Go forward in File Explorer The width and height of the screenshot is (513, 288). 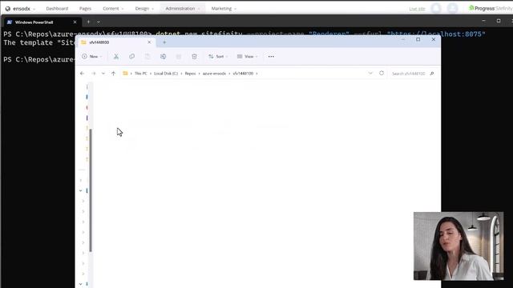pos(94,74)
